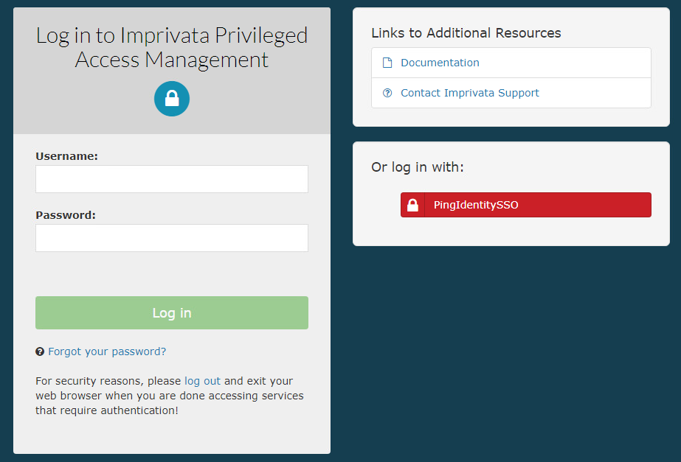Click the Or log in with heading
Viewport: 681px width, 462px height.
point(417,167)
